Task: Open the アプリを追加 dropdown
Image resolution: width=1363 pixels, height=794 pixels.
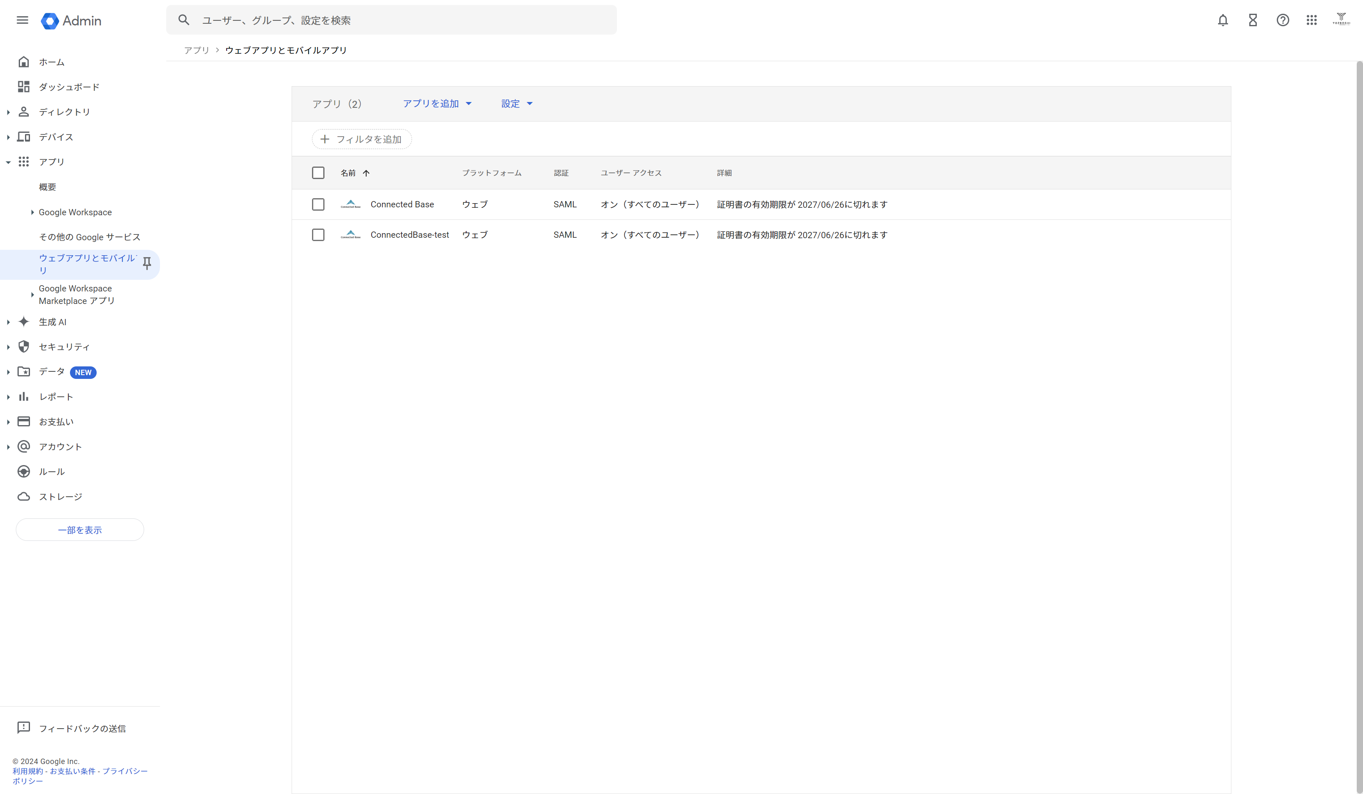Action: tap(437, 103)
